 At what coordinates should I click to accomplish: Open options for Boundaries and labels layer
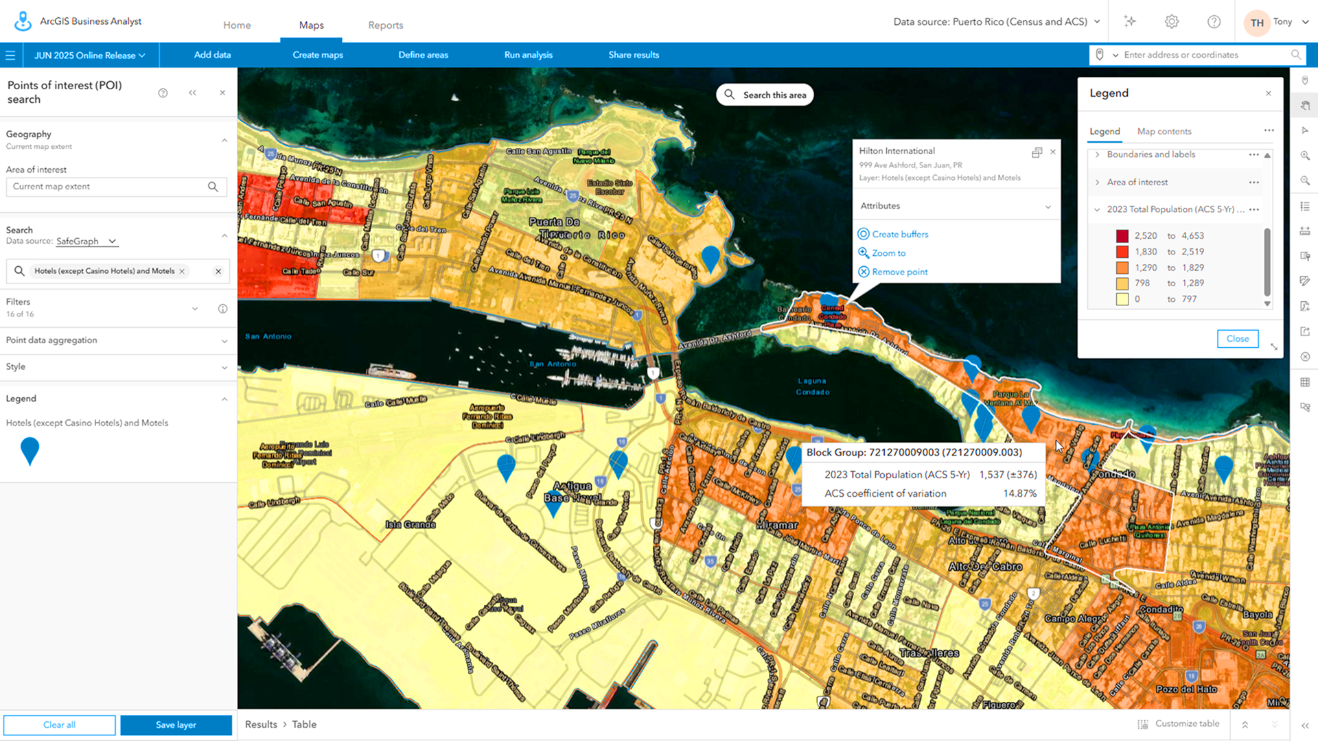click(x=1253, y=155)
